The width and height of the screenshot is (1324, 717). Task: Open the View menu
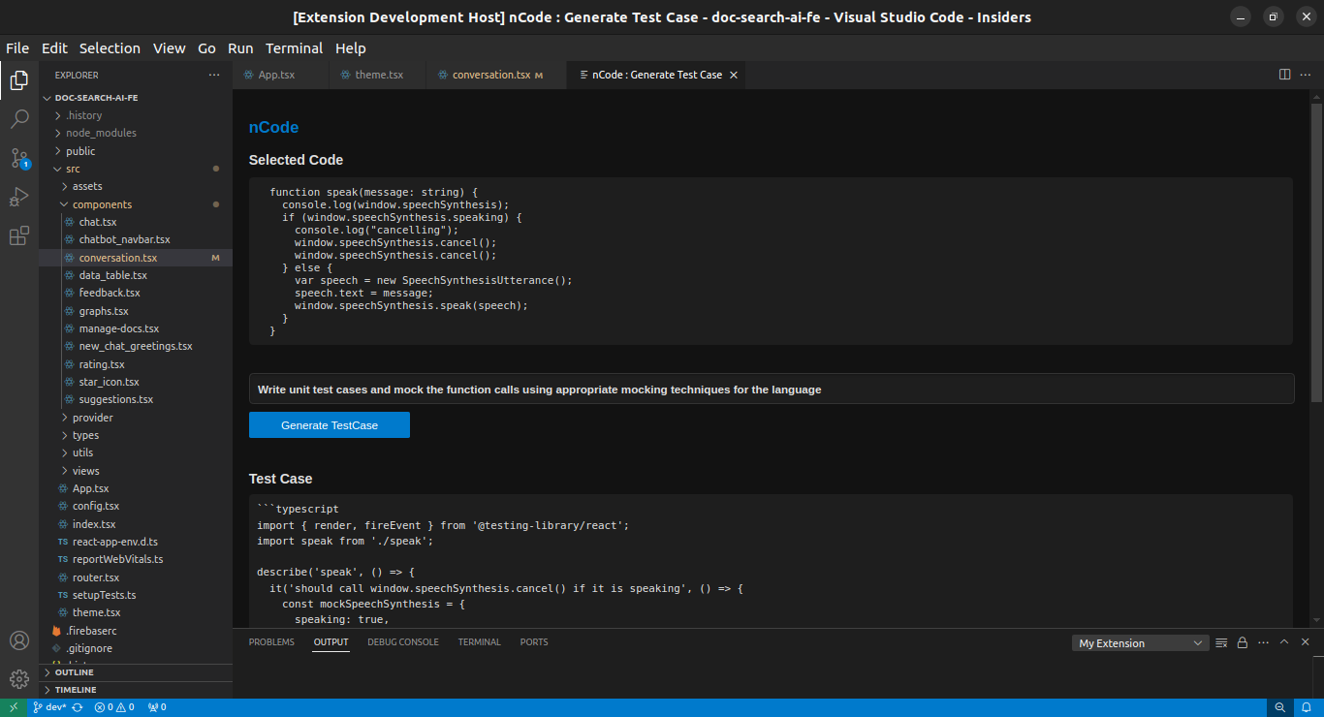point(169,48)
